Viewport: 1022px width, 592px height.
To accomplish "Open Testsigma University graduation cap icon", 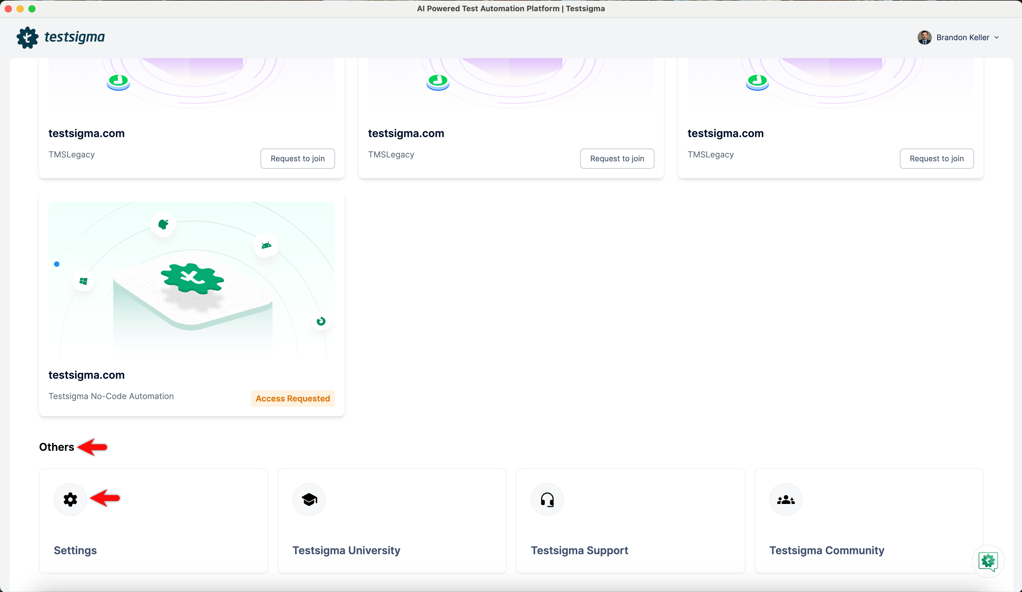I will pos(309,499).
